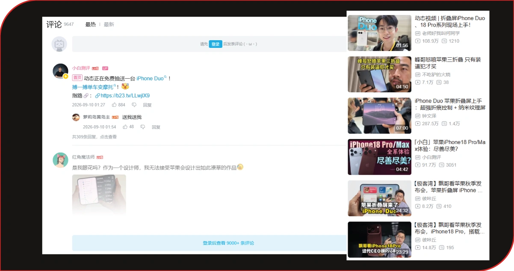This screenshot has width=514, height=271.
Task: Open the 04:50 峰哥 video thumbnail
Action: pyautogui.click(x=379, y=74)
